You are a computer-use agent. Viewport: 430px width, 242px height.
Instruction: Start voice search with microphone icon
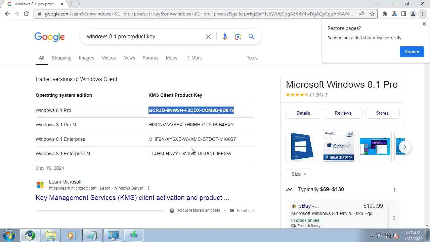coord(225,37)
